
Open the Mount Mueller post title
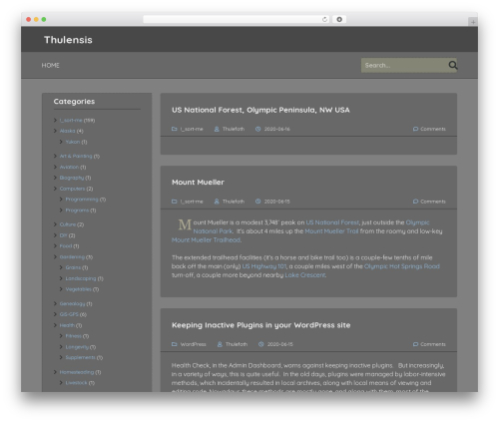[x=198, y=183]
